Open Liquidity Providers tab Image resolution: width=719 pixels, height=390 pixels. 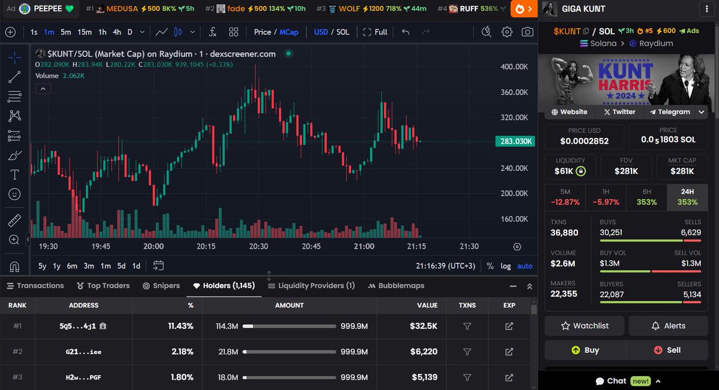[x=311, y=286]
